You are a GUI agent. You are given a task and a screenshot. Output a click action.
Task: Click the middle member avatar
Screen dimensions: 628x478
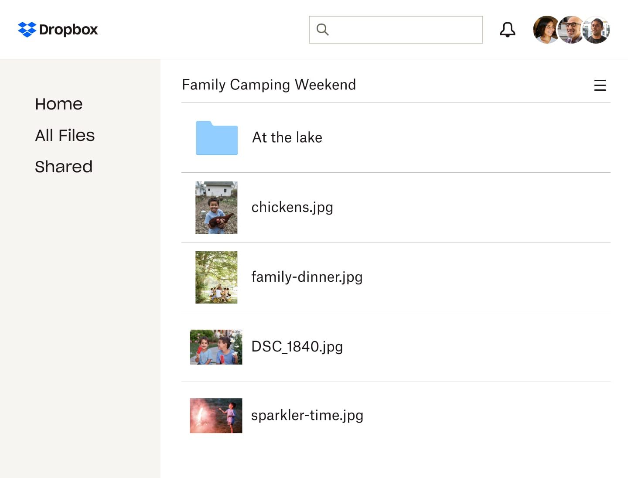coord(571,30)
